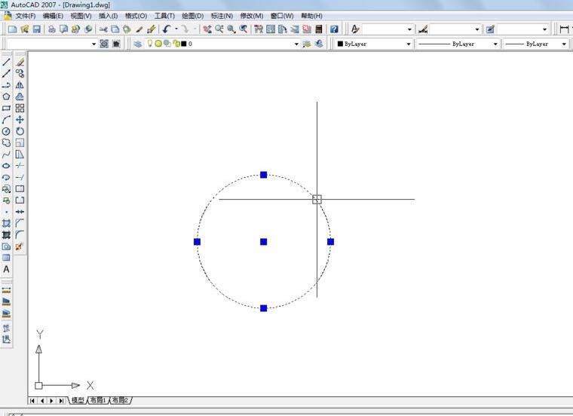Expand the table style dropdown
This screenshot has height=416, width=573.
coord(545,29)
